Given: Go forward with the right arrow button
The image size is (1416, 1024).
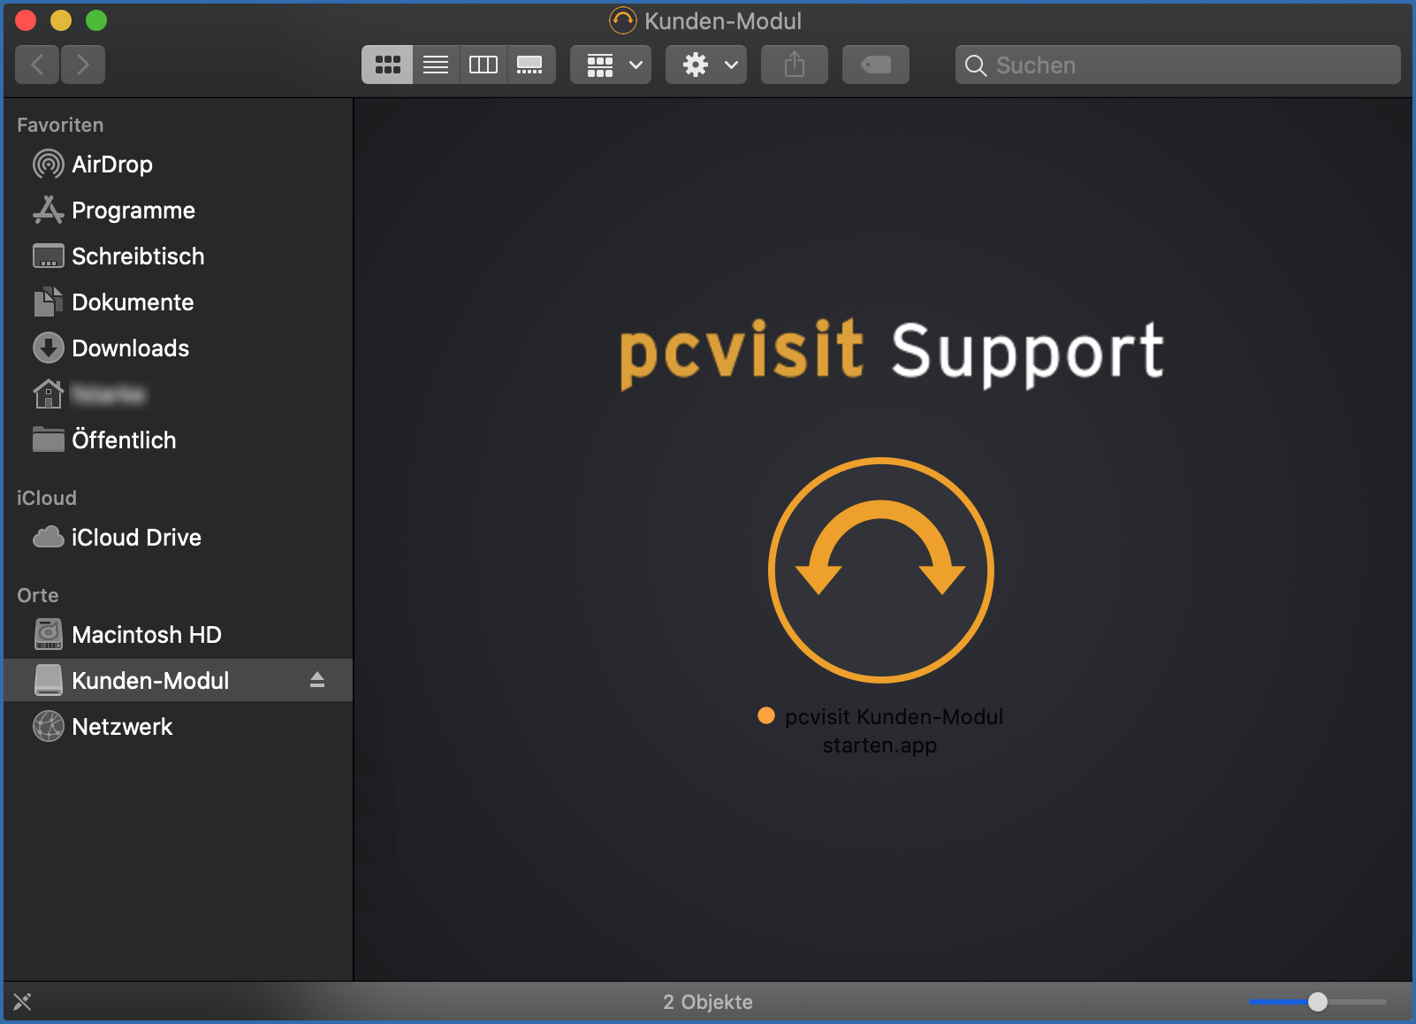Looking at the screenshot, I should point(83,65).
